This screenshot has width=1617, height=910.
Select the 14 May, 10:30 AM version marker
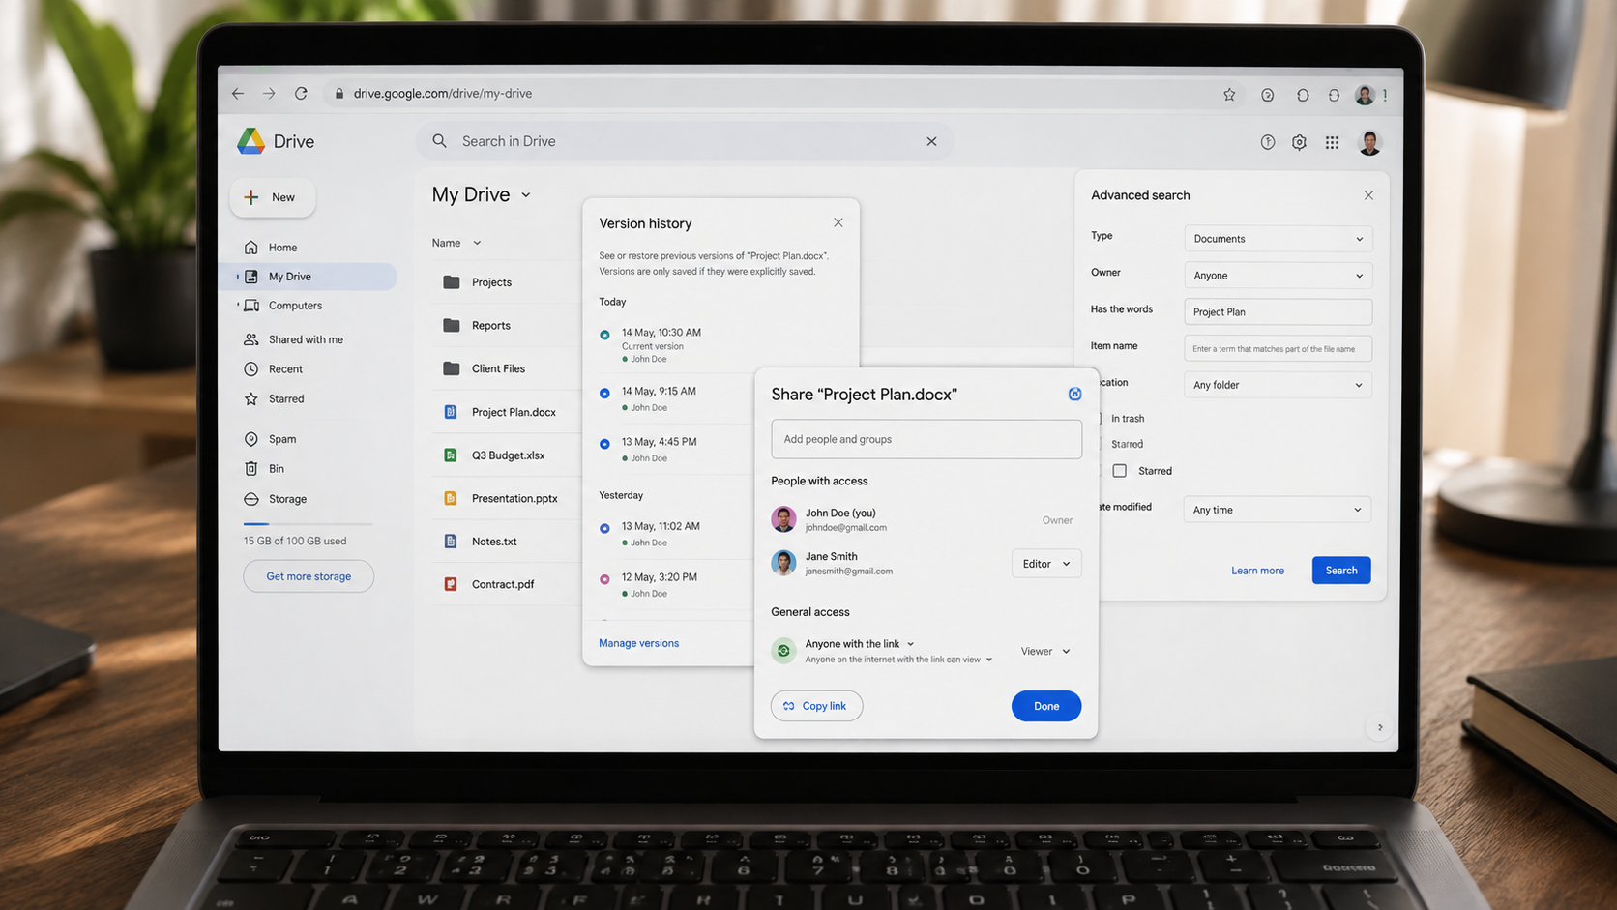pos(604,335)
